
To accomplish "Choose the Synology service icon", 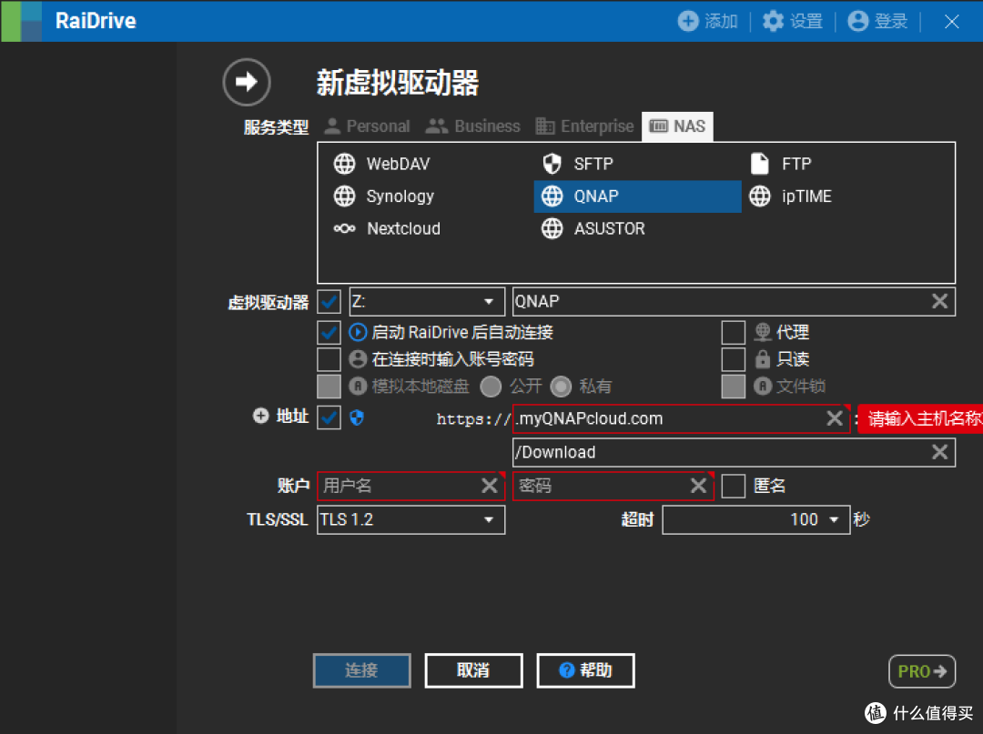I will 345,196.
